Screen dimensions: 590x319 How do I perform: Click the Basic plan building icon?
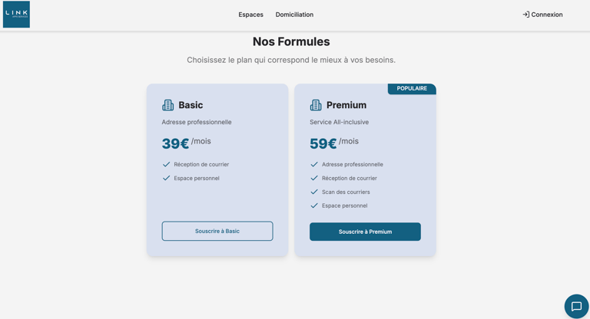click(x=167, y=105)
